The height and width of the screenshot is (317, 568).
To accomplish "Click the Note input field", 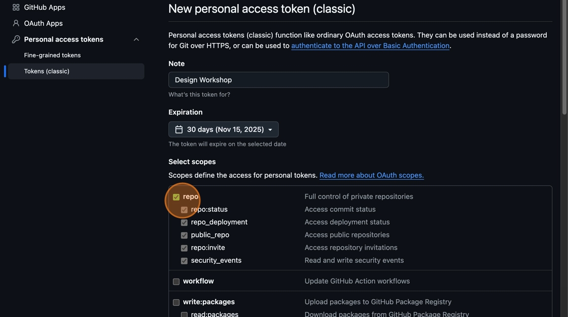I will click(278, 80).
